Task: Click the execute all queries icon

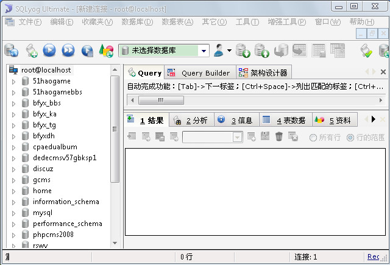Action: 68,51
